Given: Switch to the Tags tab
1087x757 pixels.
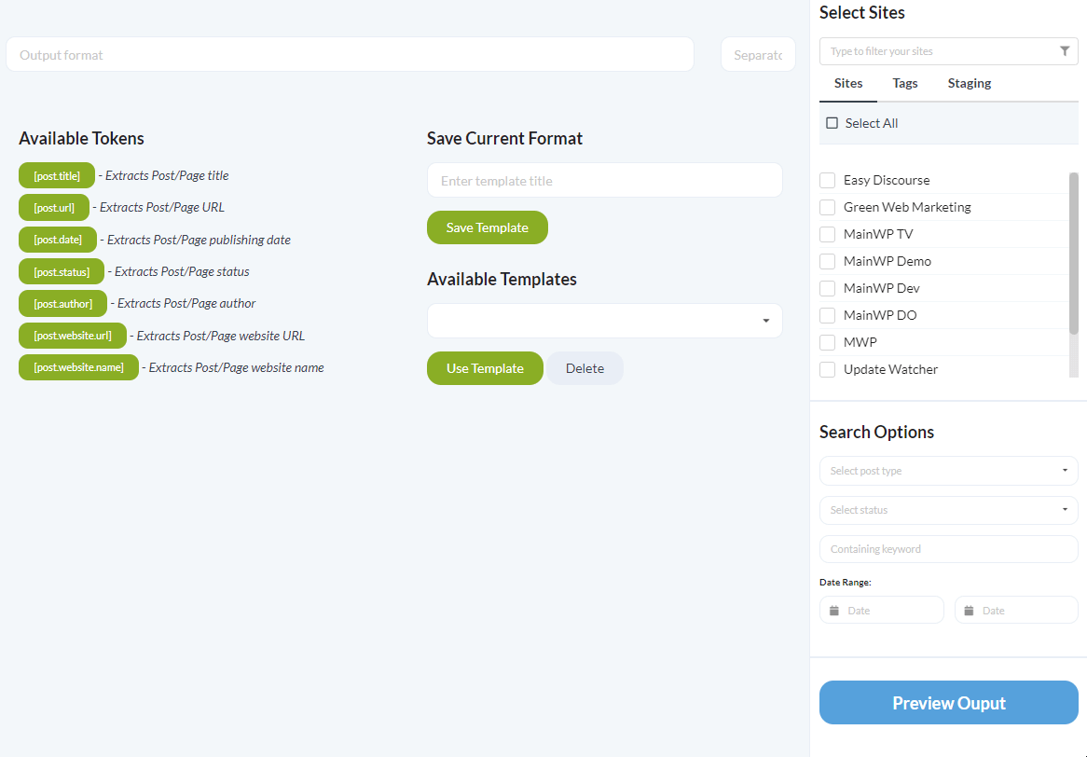Looking at the screenshot, I should [x=904, y=83].
